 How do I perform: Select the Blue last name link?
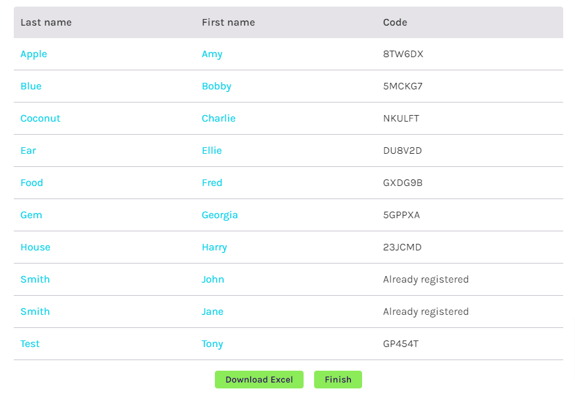tap(31, 86)
